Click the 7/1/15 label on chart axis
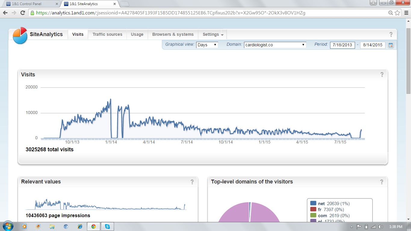Screen dimensions: 411x231 click(340, 142)
